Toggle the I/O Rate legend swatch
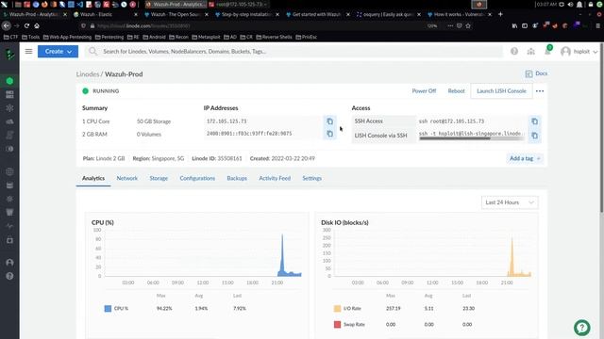The image size is (604, 339). (337, 309)
